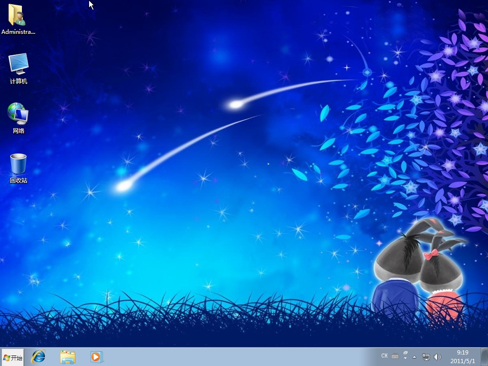Viewport: 488px width, 366px height.
Task: Select the 回收站 (Recycle Bin) icon
Action: [19, 168]
